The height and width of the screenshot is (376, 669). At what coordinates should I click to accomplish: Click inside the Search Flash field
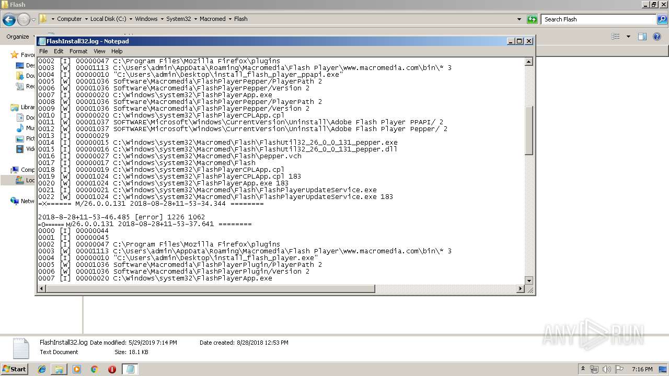pyautogui.click(x=598, y=19)
